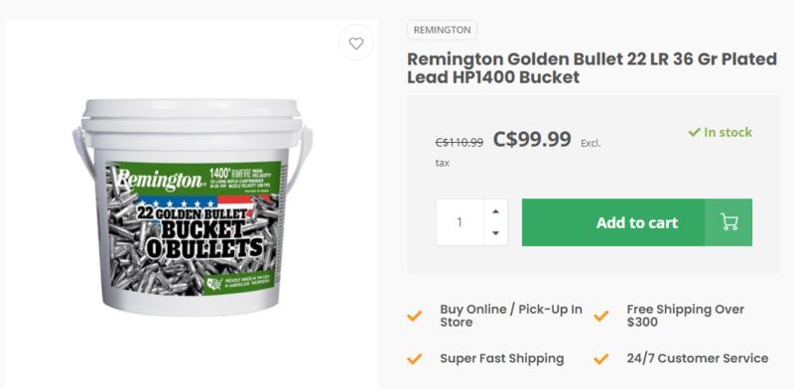Click checkmark beside Buy Online / Pick-Up In Store

click(414, 316)
